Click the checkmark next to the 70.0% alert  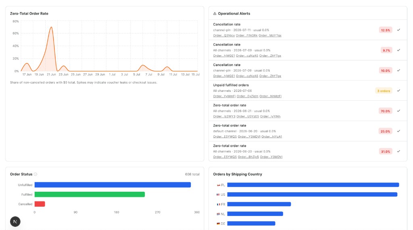[x=398, y=111]
